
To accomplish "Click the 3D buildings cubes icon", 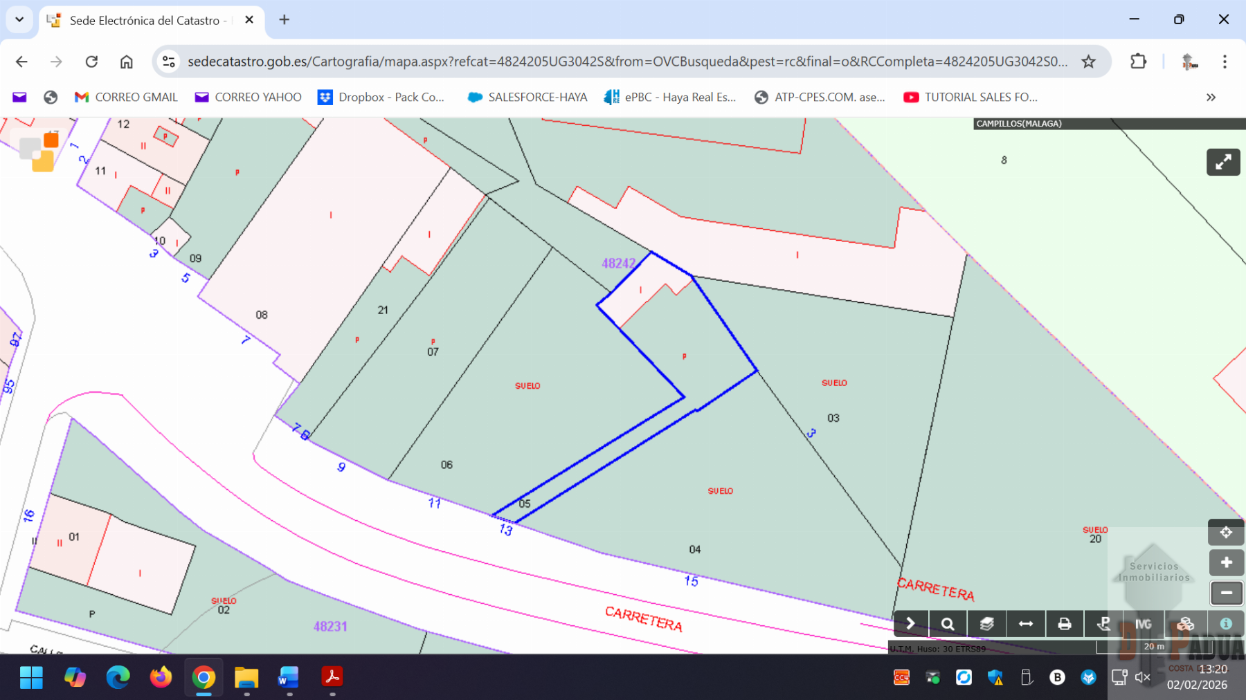I will pyautogui.click(x=1185, y=624).
